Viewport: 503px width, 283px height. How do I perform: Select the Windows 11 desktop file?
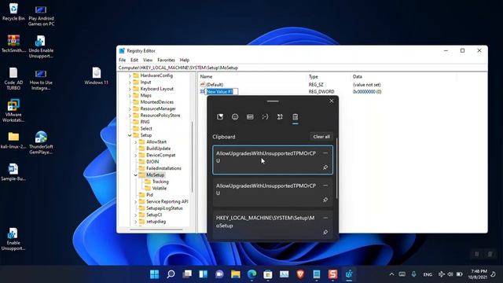point(96,76)
